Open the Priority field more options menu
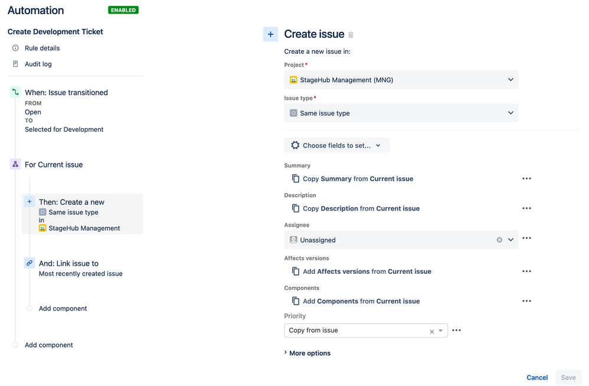Viewport: 589px width, 386px height. pyautogui.click(x=456, y=331)
